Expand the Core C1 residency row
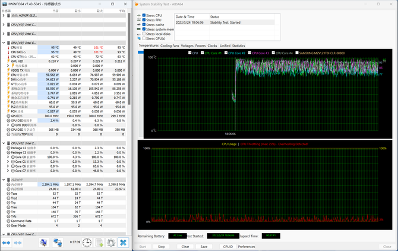 [x=8, y=162]
